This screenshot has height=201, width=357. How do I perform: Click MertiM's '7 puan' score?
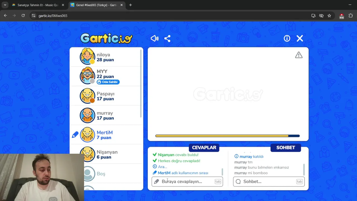pyautogui.click(x=104, y=138)
